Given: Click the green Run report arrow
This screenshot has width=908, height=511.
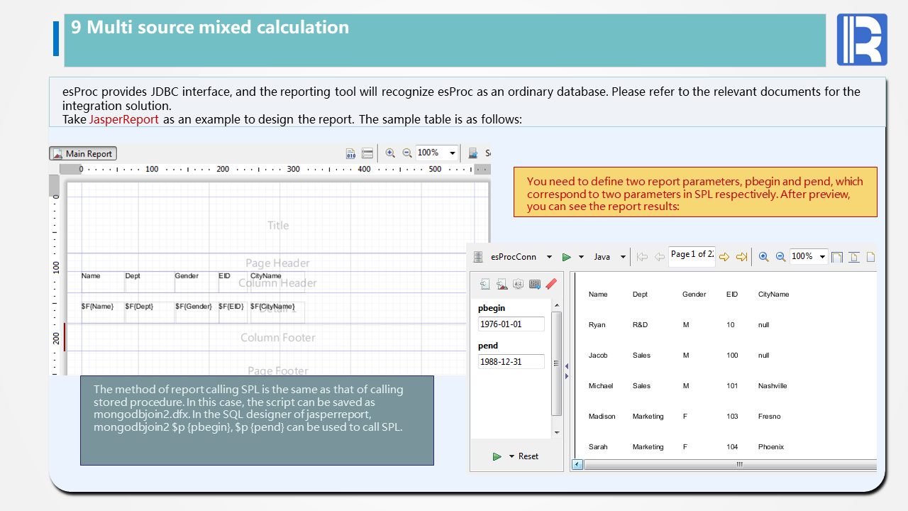Looking at the screenshot, I should [566, 257].
